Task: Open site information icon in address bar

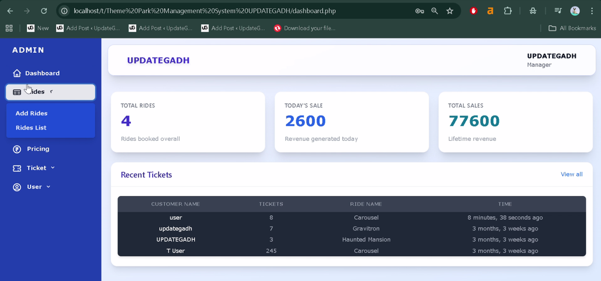Action: click(65, 11)
